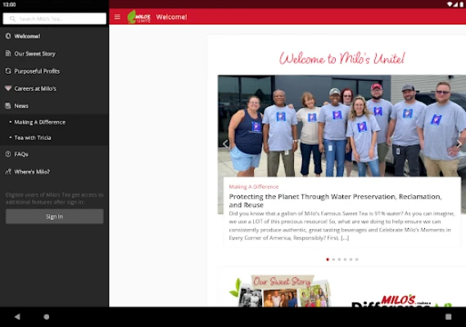The width and height of the screenshot is (466, 327).
Task: Click the Purposeful Profits icon
Action: pyautogui.click(x=8, y=71)
